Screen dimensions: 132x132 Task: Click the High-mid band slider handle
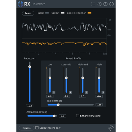83,78
